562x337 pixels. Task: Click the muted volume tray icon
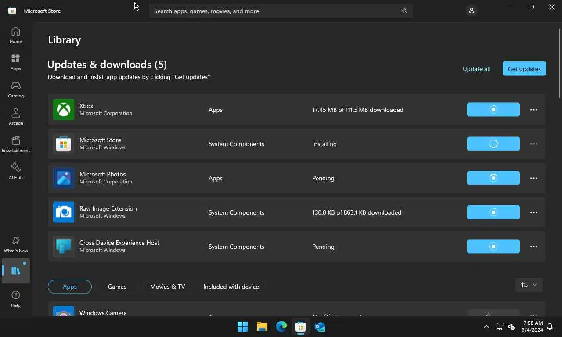coord(512,326)
